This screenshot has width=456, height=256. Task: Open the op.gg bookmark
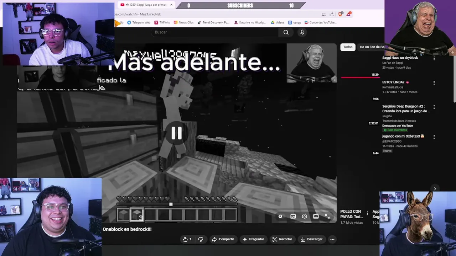click(294, 22)
